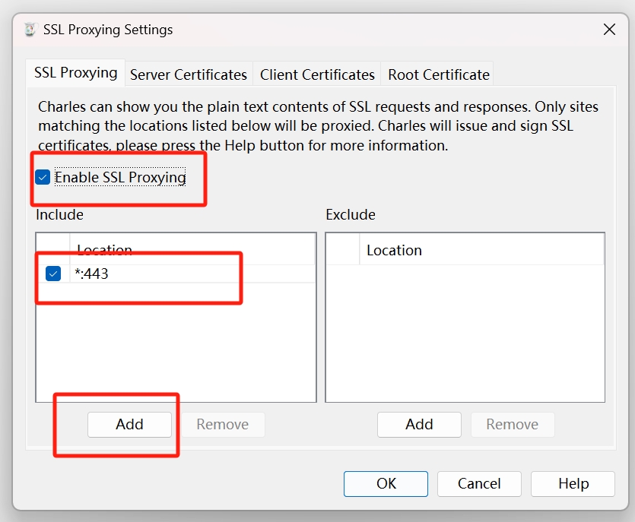Click the Charles app icon in title bar
This screenshot has height=522, width=635.
[x=30, y=30]
